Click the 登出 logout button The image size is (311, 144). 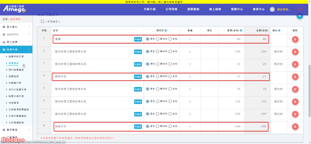[x=300, y=9]
